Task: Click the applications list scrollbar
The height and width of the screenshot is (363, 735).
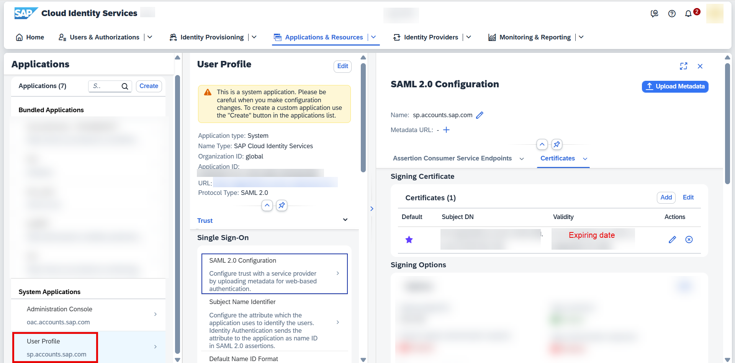Action: 177,214
